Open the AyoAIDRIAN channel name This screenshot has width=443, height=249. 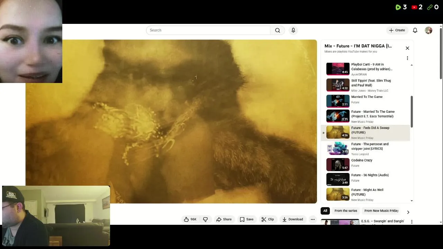coord(359,74)
